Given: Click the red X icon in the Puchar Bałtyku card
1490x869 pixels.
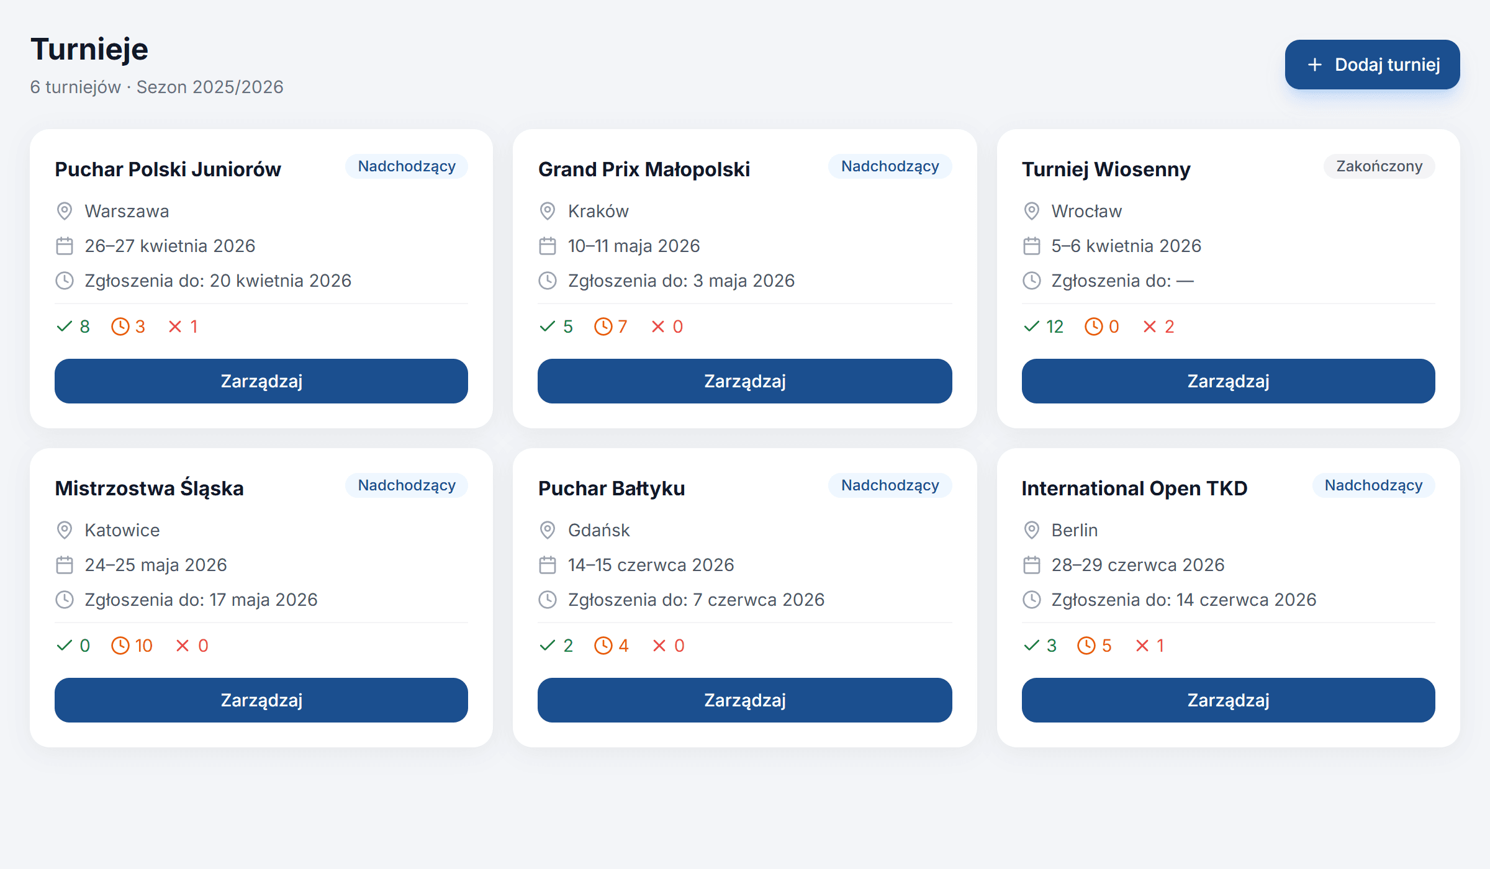Looking at the screenshot, I should tap(659, 646).
